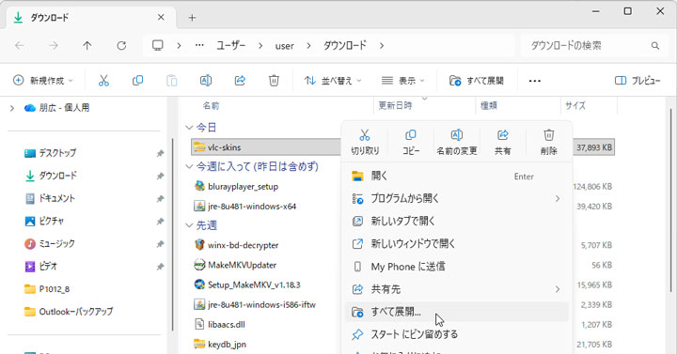Viewport: 677px width, 354px height.
Task: Choose 開く from context menu
Action: [x=457, y=176]
